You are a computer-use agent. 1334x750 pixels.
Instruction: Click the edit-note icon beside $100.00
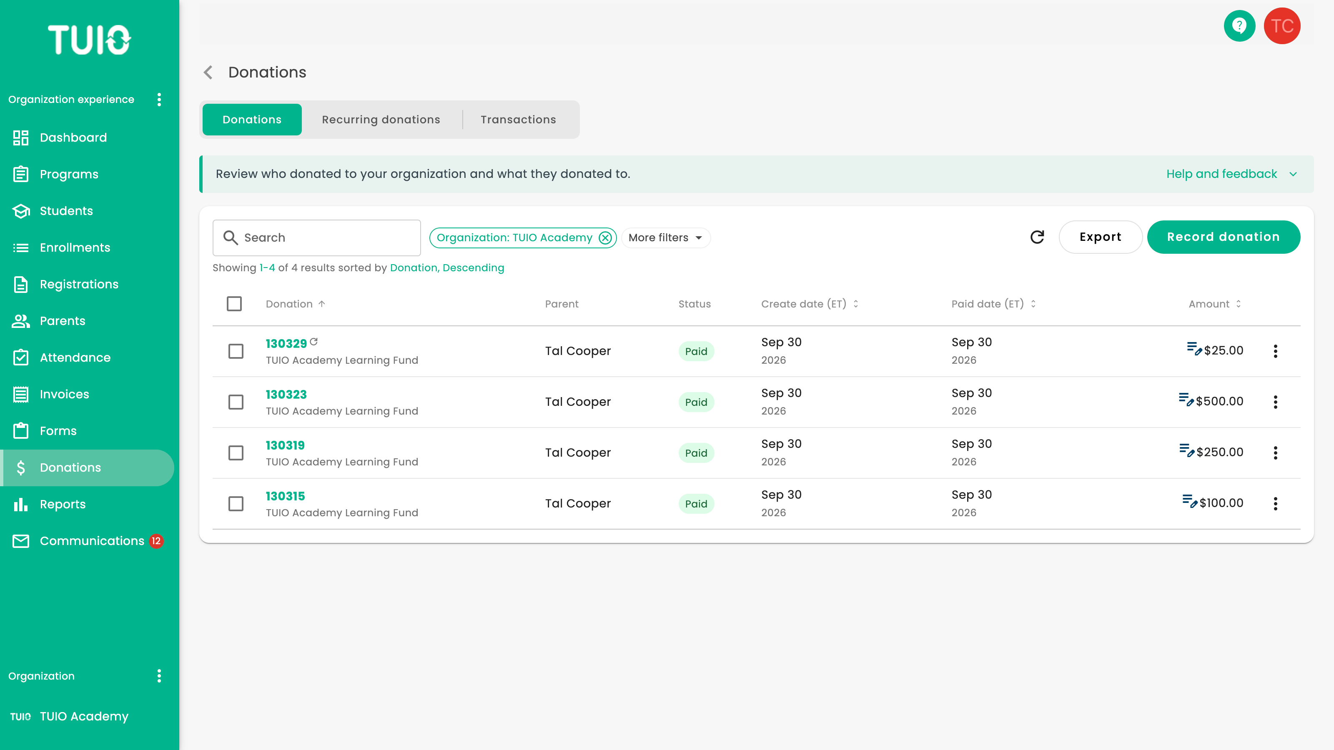click(x=1190, y=501)
